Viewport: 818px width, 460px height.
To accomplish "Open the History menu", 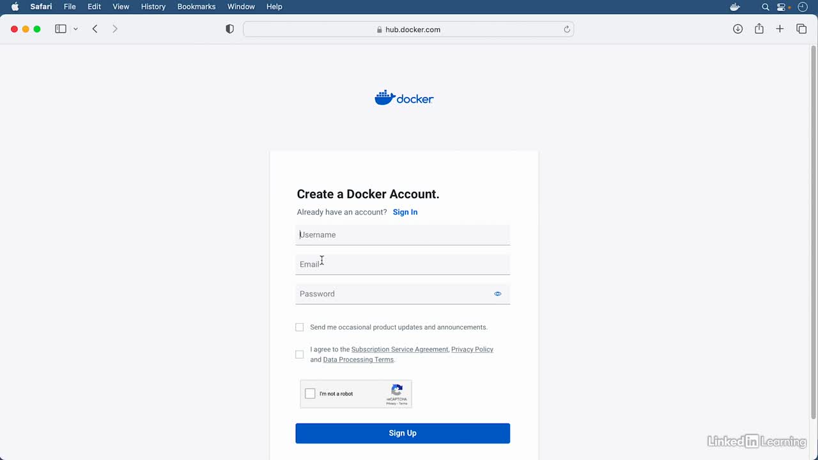I will (x=153, y=6).
